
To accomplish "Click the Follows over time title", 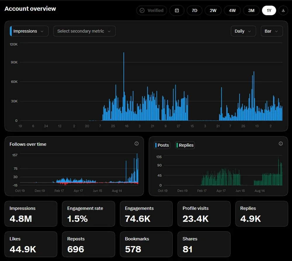I will (28, 144).
